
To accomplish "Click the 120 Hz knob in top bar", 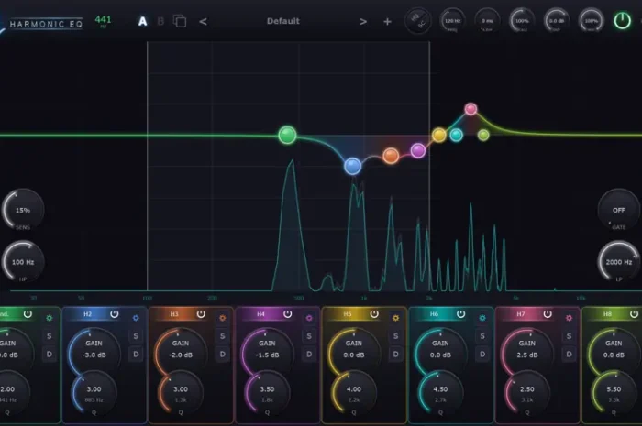I will click(x=452, y=20).
